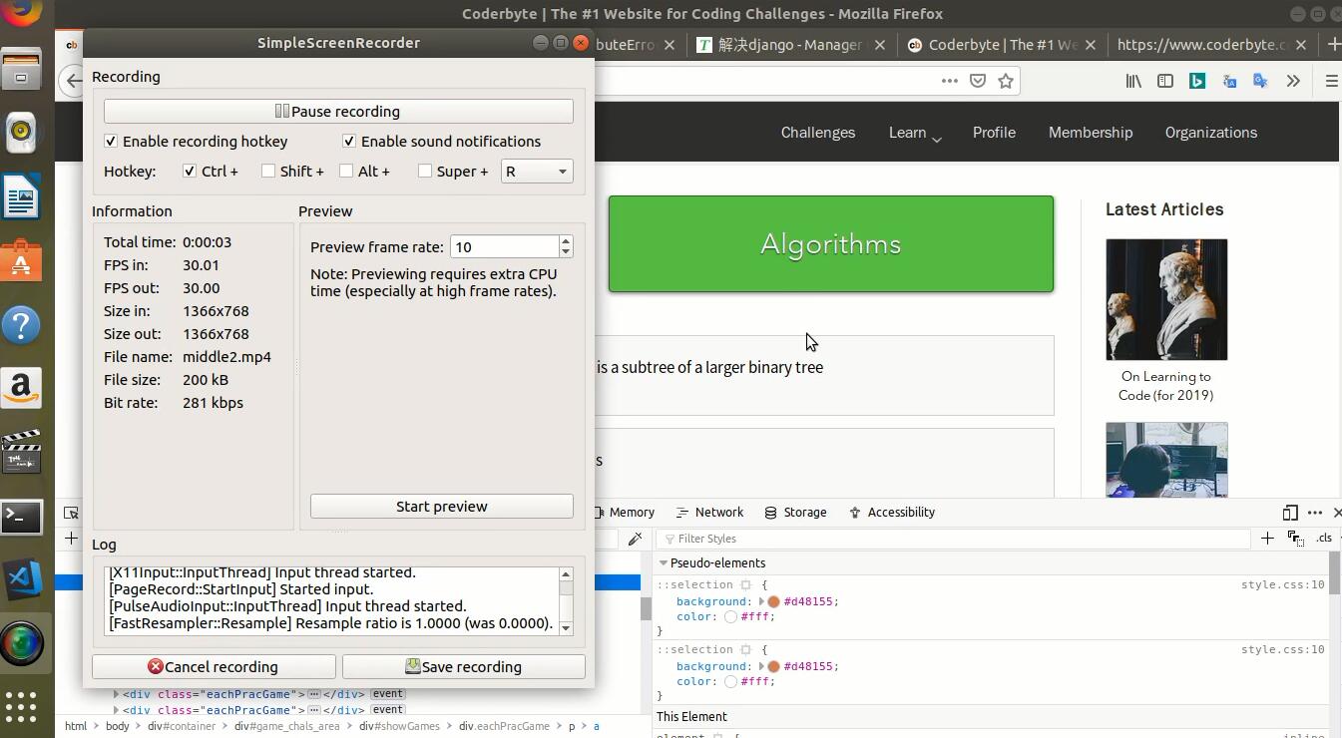Click first #d48155 background color swatch

coord(773,602)
